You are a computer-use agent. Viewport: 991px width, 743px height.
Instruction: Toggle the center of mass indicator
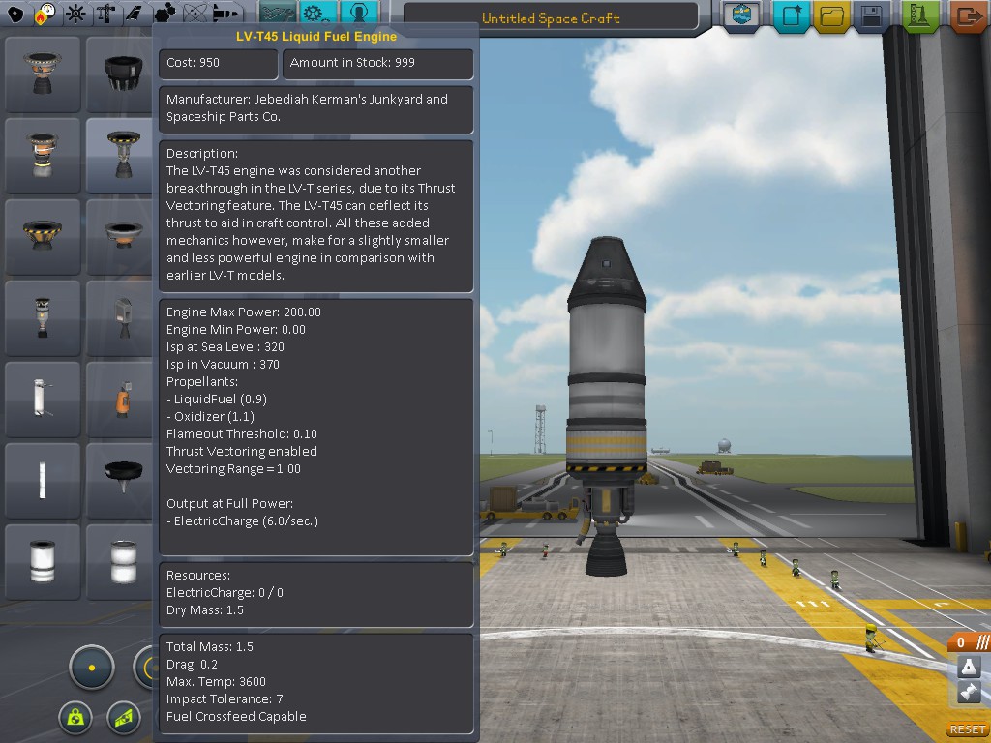click(75, 717)
